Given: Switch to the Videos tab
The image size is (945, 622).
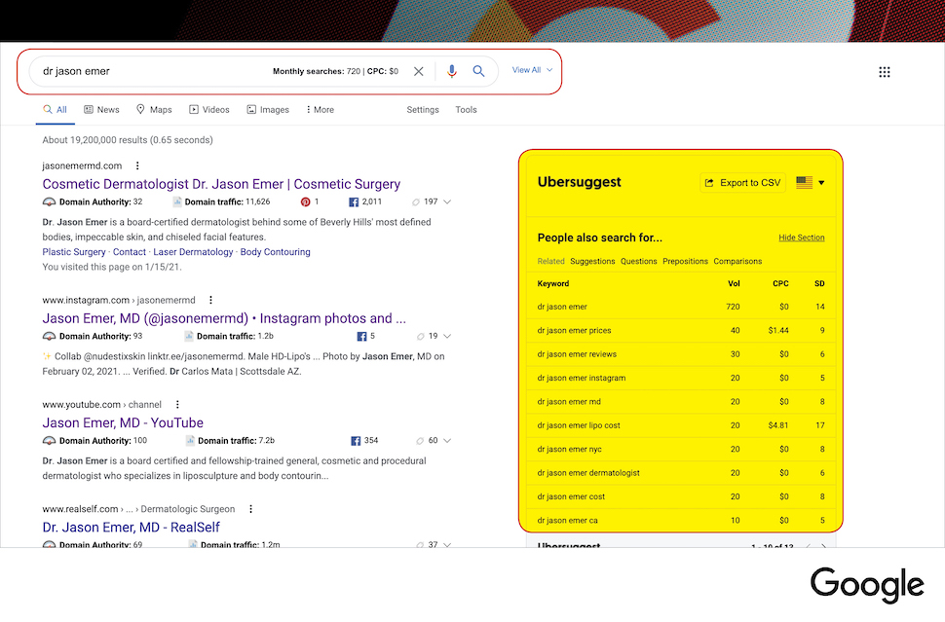Looking at the screenshot, I should [209, 110].
